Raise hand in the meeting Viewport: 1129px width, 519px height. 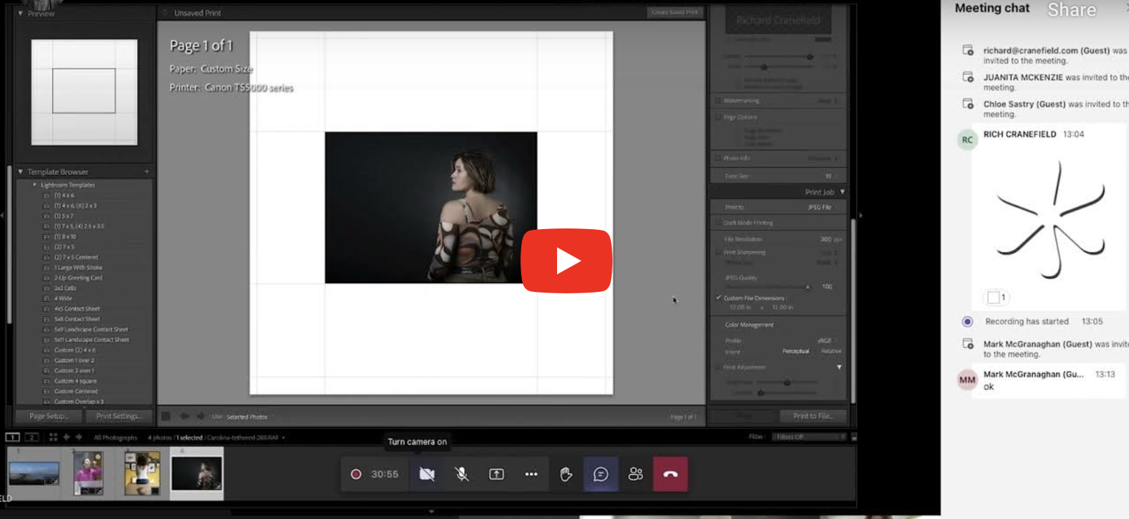tap(566, 474)
